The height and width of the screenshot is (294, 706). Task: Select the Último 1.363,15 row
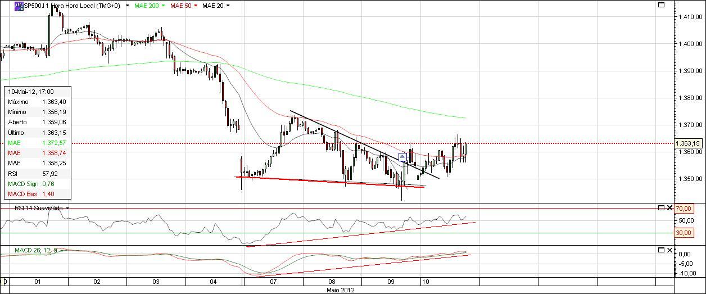[38, 132]
